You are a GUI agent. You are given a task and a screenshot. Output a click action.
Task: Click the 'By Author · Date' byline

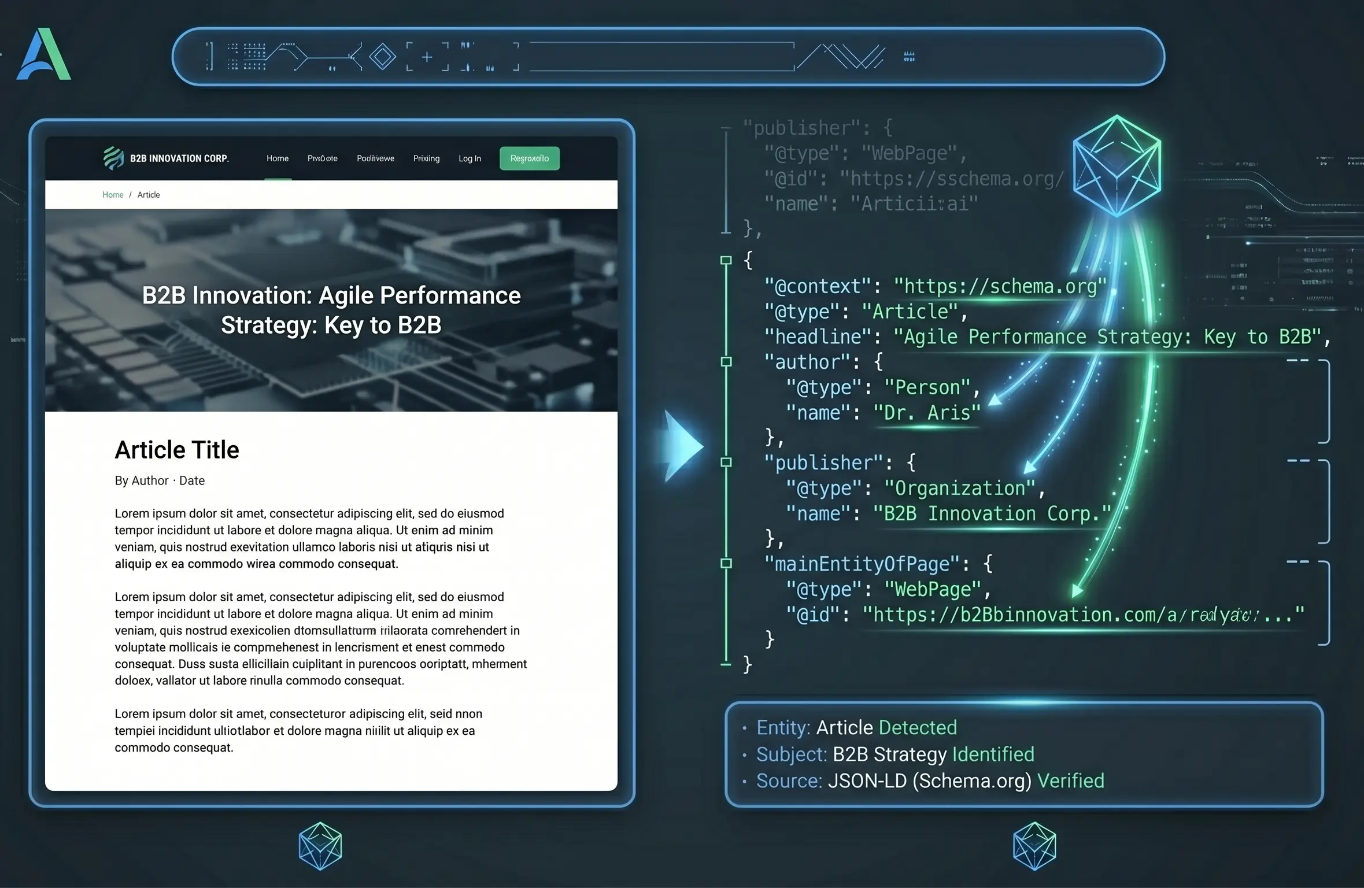click(x=160, y=480)
